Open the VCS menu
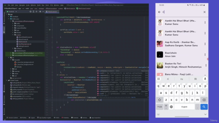The image size is (219, 123). [51, 5]
